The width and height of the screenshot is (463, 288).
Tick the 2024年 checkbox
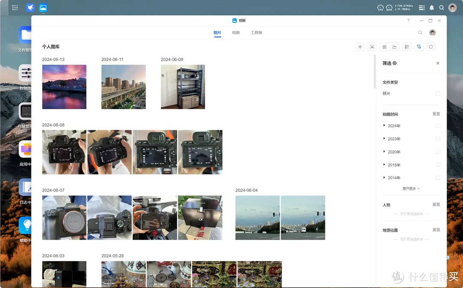tap(438, 126)
